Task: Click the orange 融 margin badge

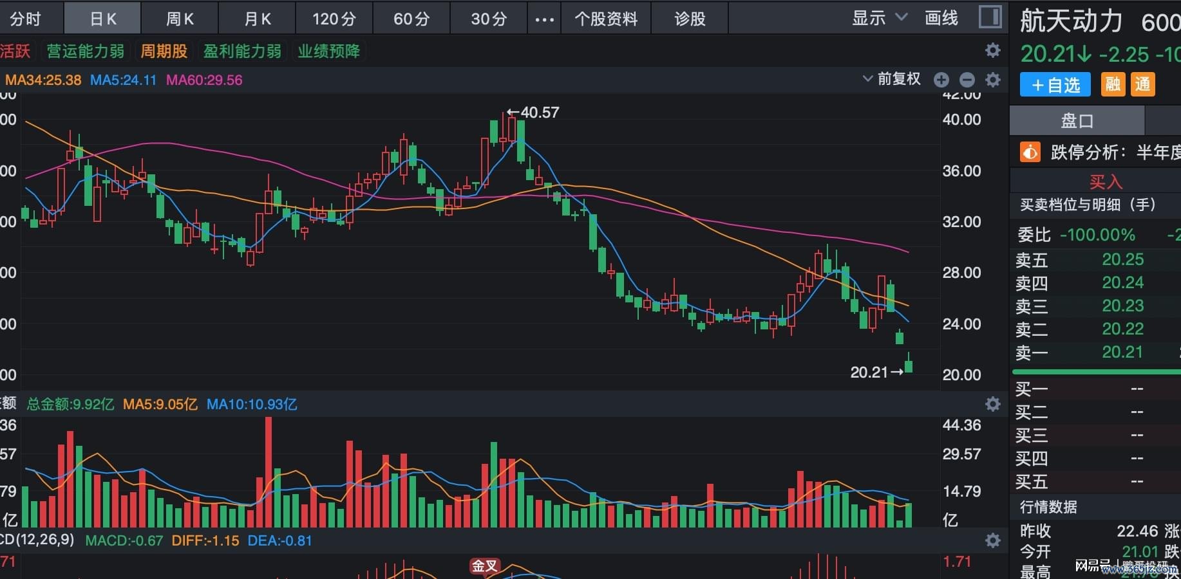Action: click(1113, 84)
